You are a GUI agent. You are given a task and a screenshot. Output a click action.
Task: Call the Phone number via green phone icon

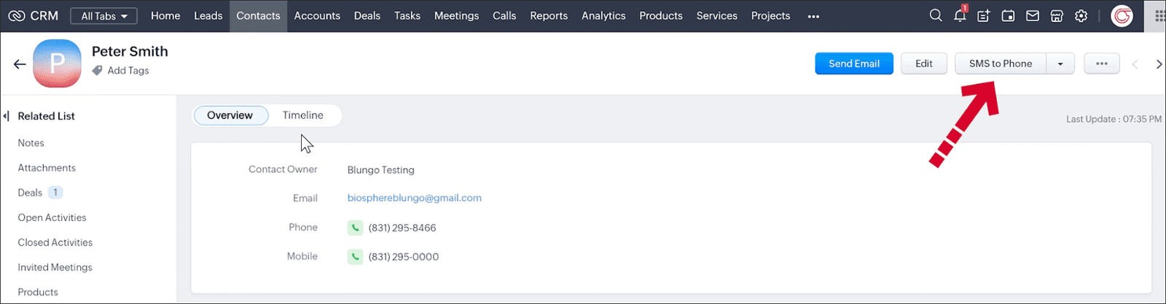(x=355, y=227)
